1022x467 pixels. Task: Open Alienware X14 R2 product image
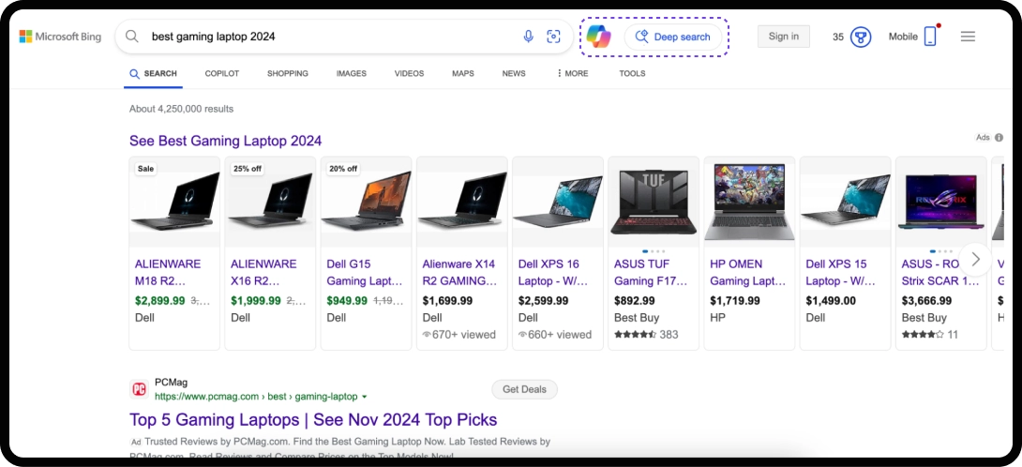click(x=462, y=201)
